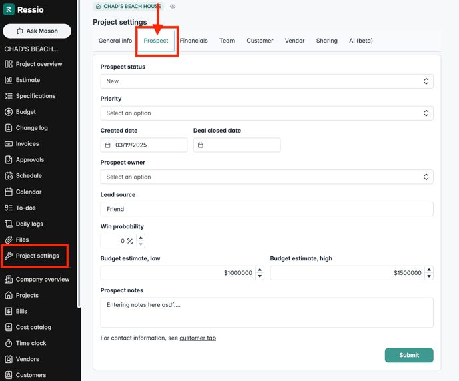Open the Prospect status dropdown

coord(266,81)
